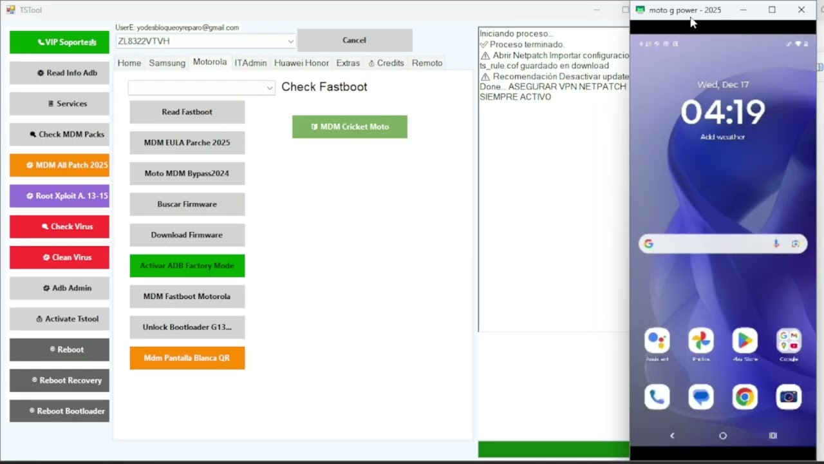Open the Phone dialer app
The image size is (824, 464).
tap(657, 397)
